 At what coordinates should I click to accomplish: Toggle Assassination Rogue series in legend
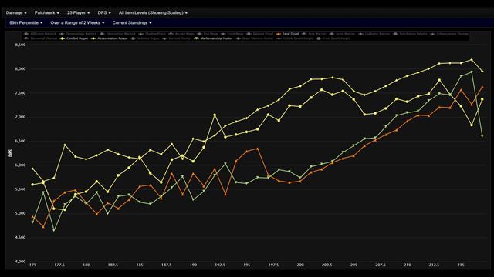109,38
